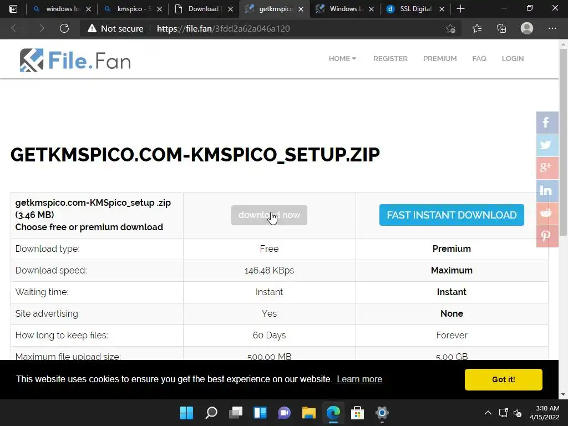This screenshot has height=426, width=568.
Task: Switch to the 'kmspico - S' tab
Action: point(133,9)
